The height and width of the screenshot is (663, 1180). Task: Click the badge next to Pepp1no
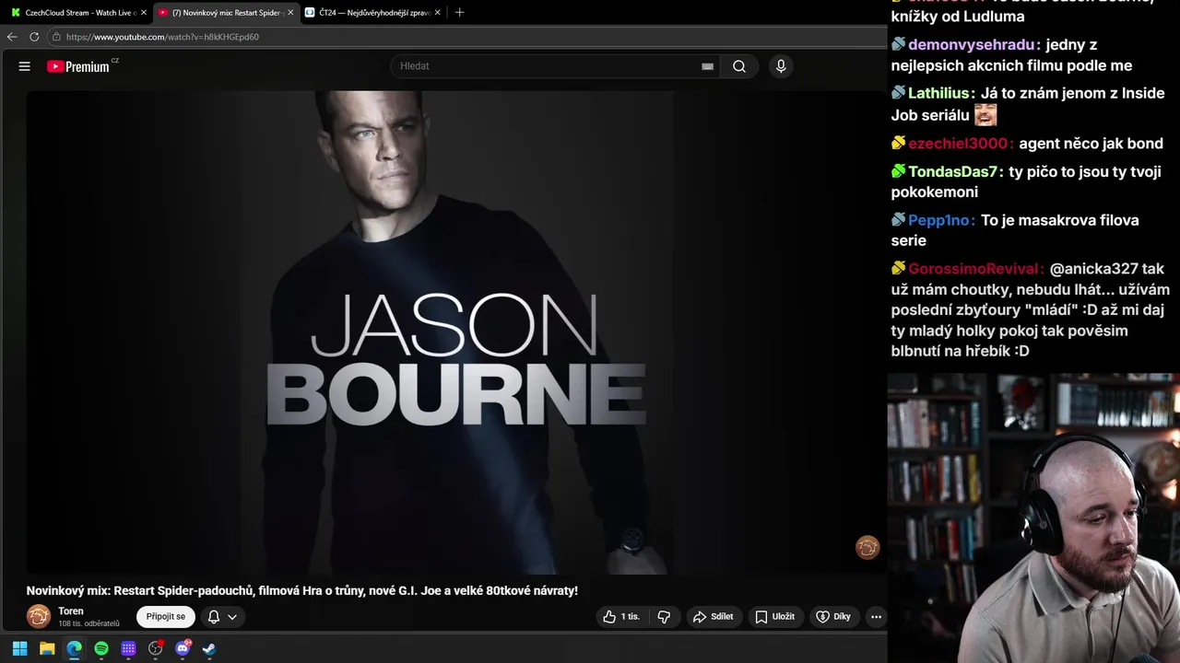pos(898,220)
